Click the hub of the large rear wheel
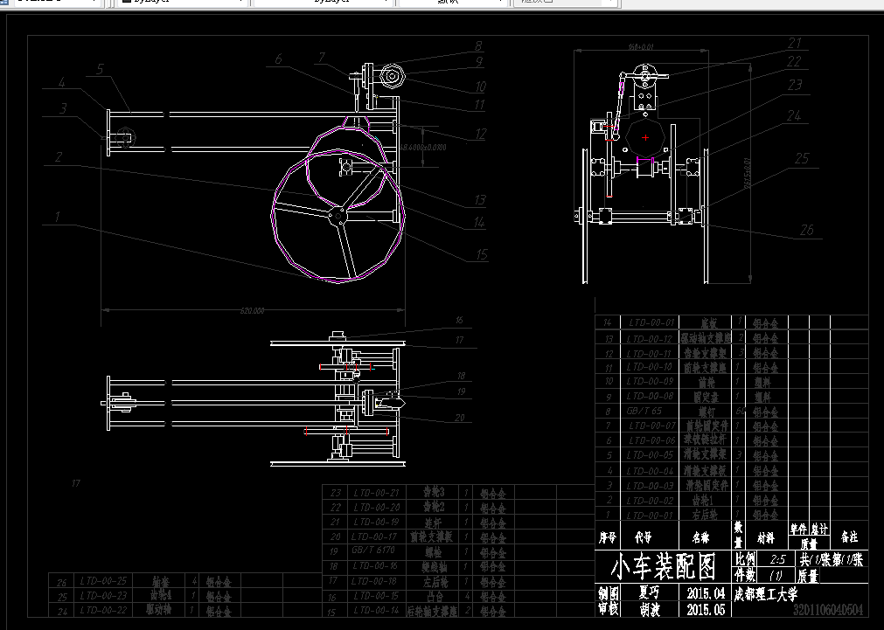884x630 pixels. (338, 215)
